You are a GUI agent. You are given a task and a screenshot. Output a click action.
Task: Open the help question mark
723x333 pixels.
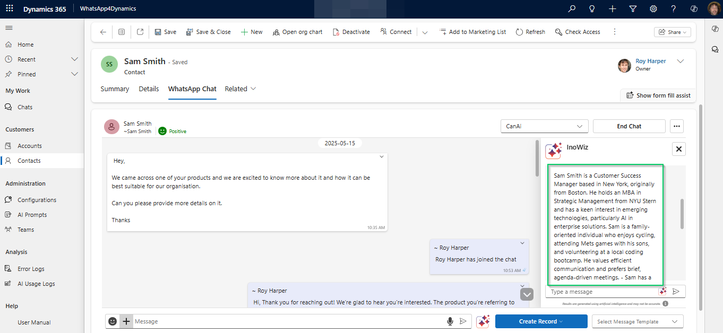[x=674, y=8]
